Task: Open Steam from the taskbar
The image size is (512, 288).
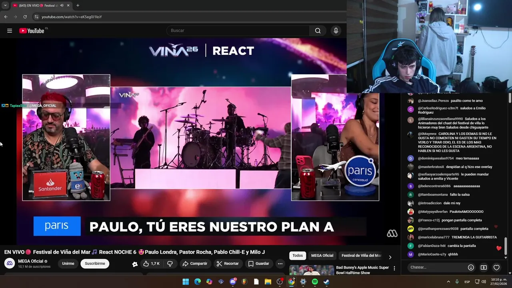Action: point(326,282)
